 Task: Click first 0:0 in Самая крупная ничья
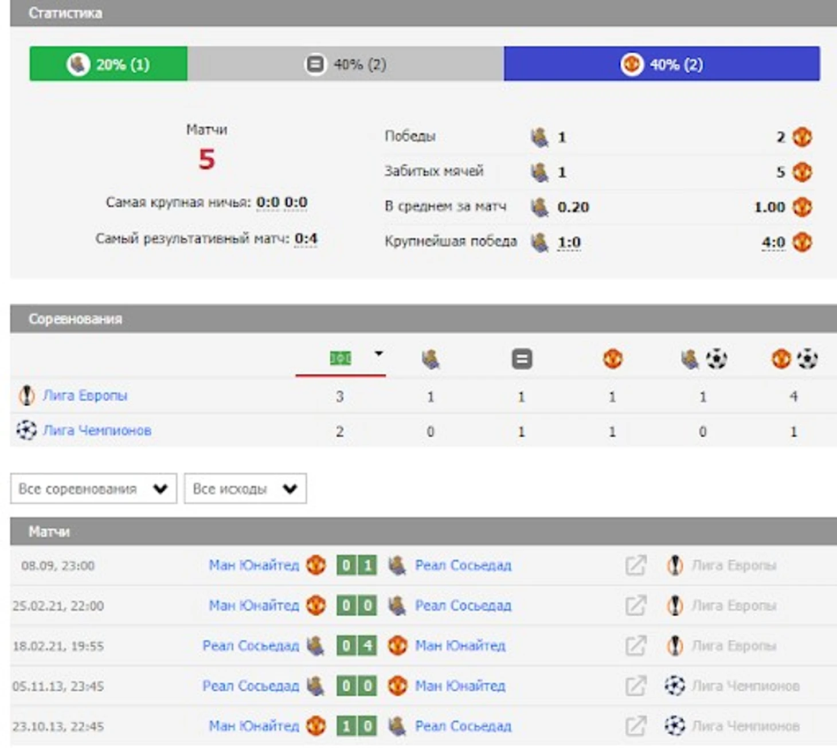click(268, 202)
